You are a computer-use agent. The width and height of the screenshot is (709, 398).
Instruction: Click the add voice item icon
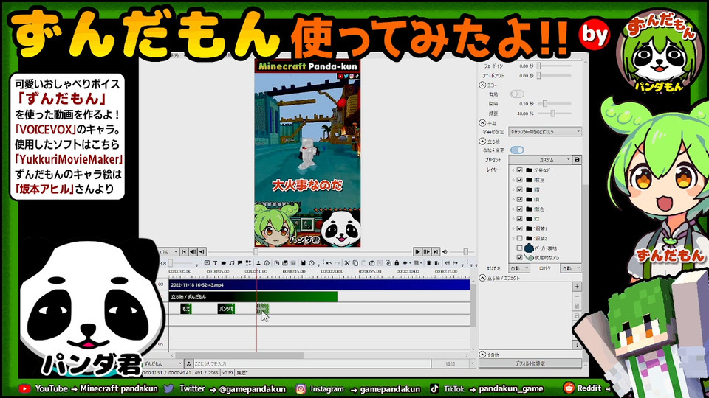207,262
